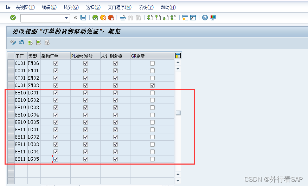Click the Deselect All icon
The image size is (308, 186).
[x=47, y=42]
